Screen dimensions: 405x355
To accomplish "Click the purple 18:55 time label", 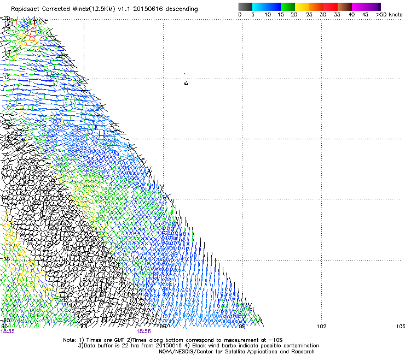I will pyautogui.click(x=8, y=332).
